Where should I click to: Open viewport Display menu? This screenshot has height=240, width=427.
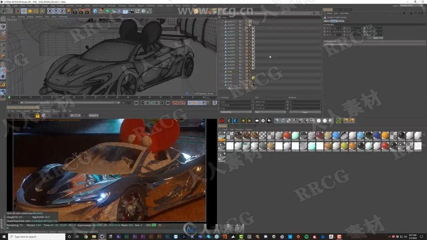pos(30,16)
